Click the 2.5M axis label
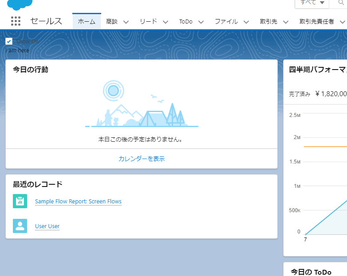347x276 pixels. coord(295,115)
